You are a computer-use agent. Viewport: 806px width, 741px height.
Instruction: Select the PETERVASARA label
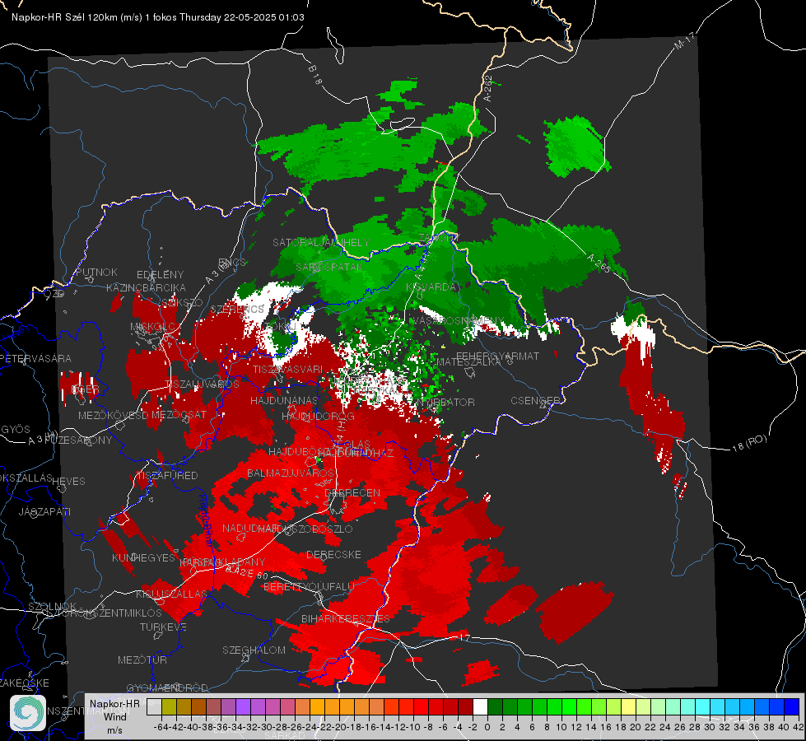[x=36, y=358]
